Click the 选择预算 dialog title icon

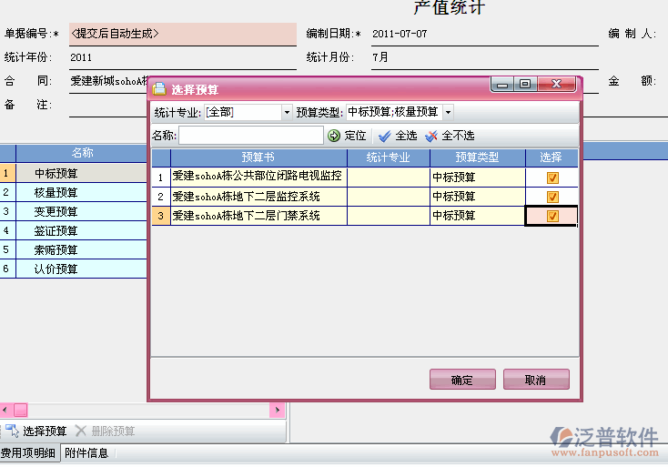[x=159, y=89]
